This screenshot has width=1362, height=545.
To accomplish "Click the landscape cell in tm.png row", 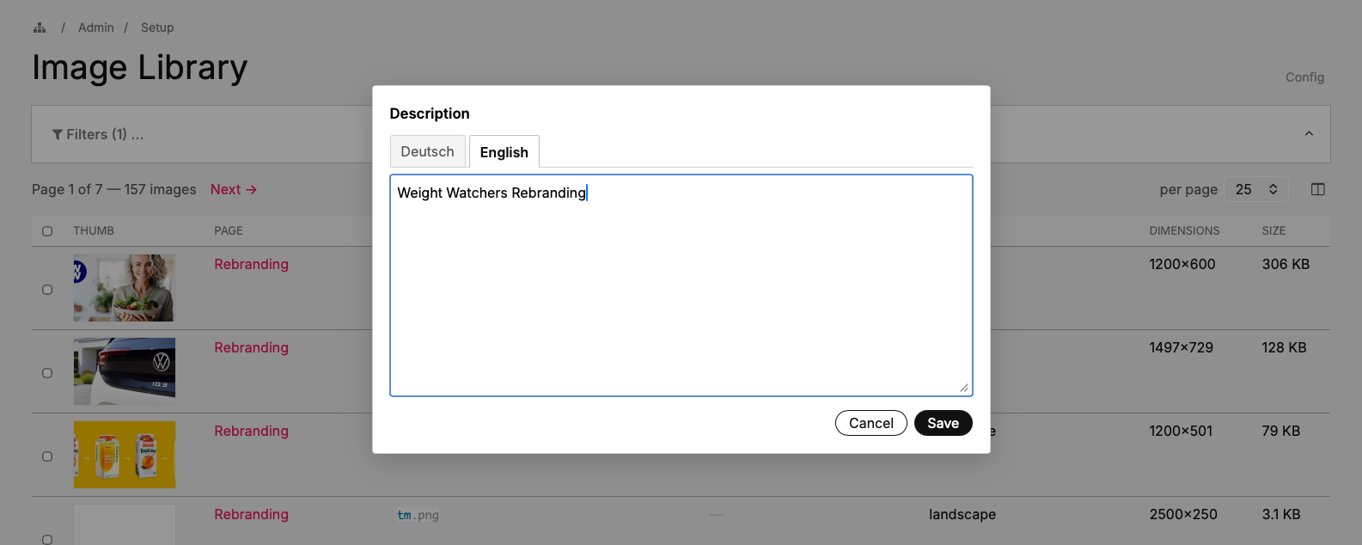I will tap(962, 514).
